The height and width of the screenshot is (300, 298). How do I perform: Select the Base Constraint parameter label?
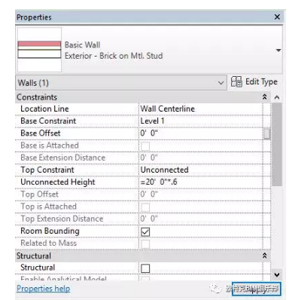click(48, 121)
